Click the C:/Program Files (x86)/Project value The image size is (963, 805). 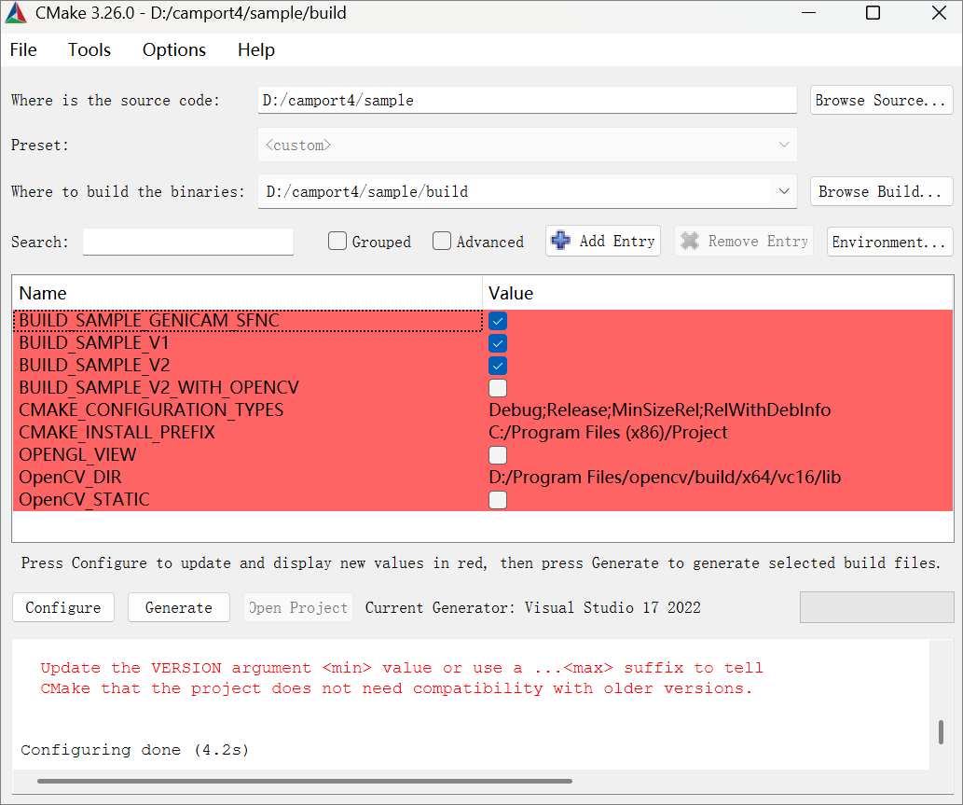point(608,433)
